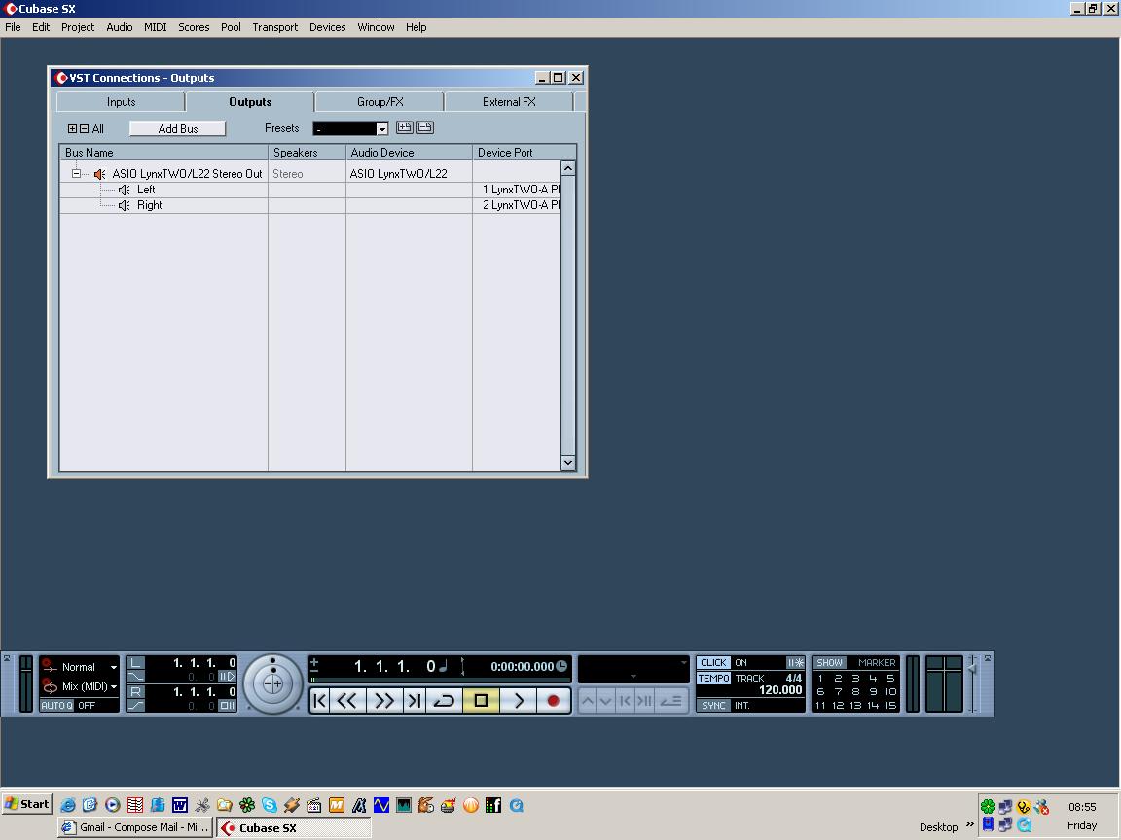Launch Word from quick launch icon
Screen dimensions: 1121x840
pos(179,806)
